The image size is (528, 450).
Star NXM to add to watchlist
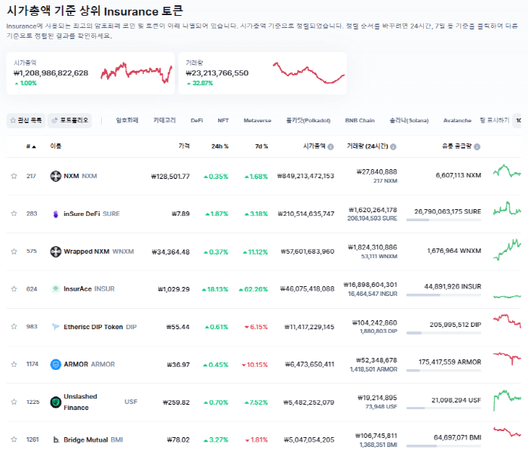[x=14, y=176]
